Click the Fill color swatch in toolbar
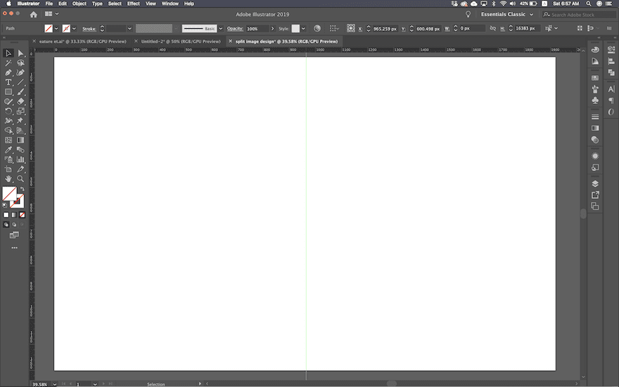Viewport: 619px width, 387px height. pos(9,193)
